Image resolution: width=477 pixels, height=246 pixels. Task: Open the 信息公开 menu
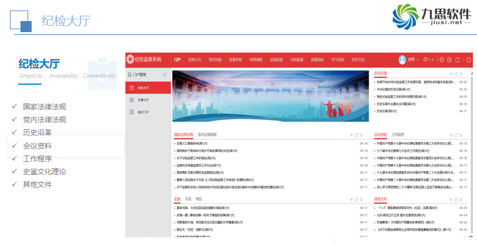point(195,60)
